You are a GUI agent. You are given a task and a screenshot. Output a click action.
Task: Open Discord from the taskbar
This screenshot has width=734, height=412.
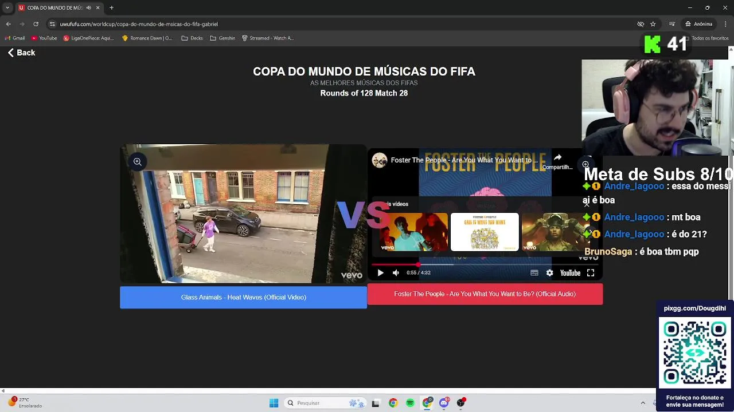[444, 403]
